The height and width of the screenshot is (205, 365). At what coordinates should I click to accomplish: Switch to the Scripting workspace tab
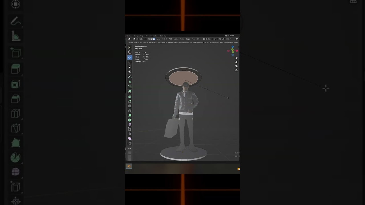pos(163,36)
